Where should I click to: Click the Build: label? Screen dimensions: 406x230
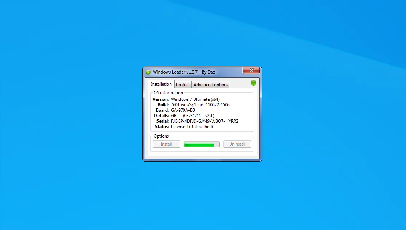(x=163, y=105)
